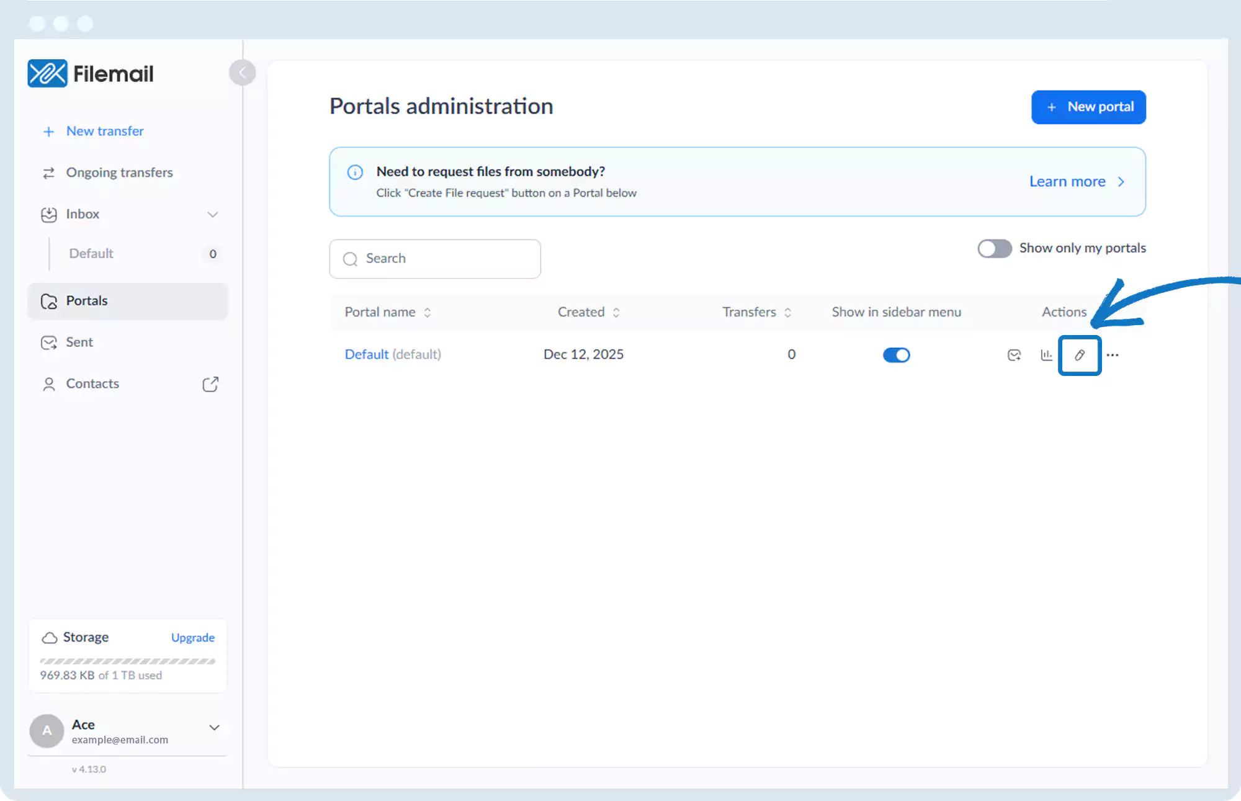This screenshot has width=1241, height=801.
Task: Open the three-dots more actions menu
Action: [1113, 355]
